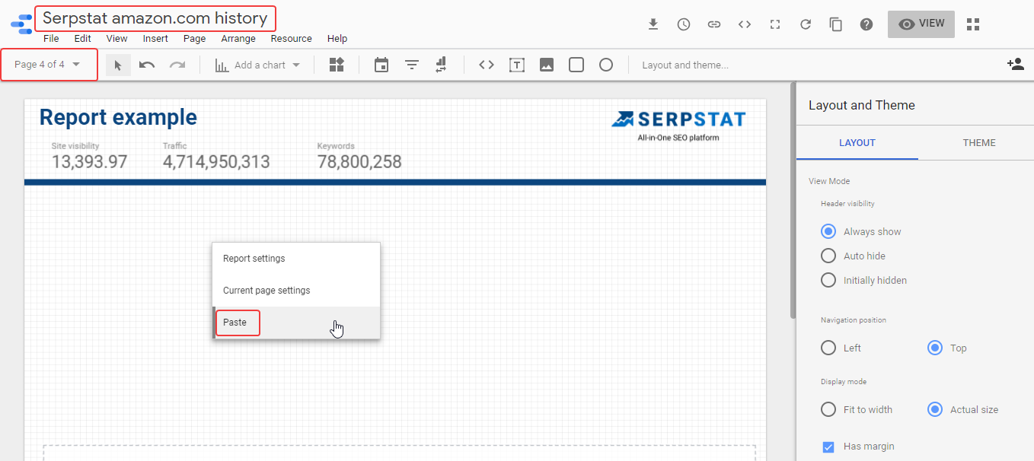Insert URL embed from toolbar

click(x=487, y=65)
